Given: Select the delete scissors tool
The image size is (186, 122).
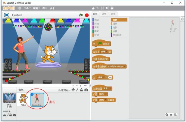Looking at the screenshot, I should click(98, 8).
